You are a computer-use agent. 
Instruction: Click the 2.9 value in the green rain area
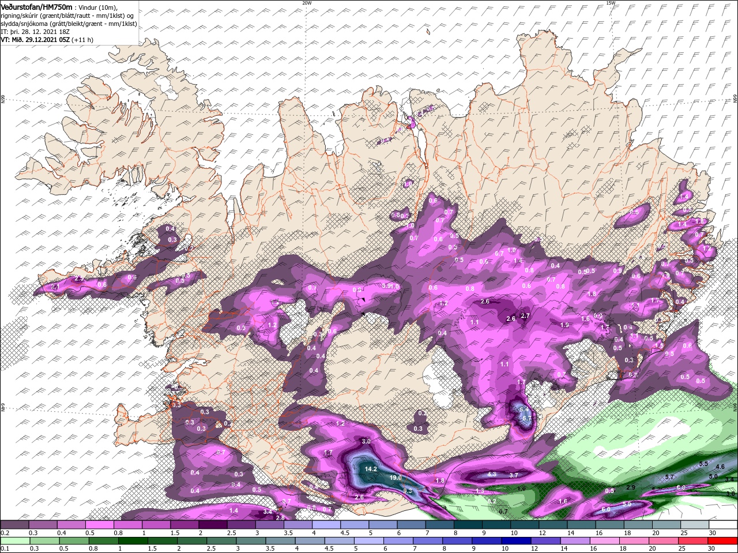click(631, 487)
